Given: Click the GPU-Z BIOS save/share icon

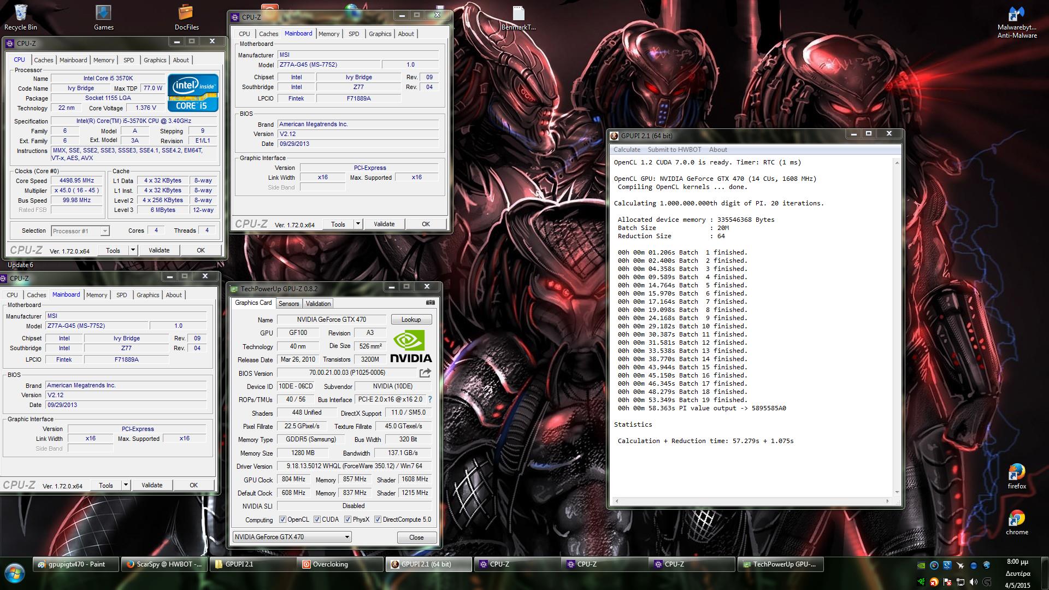Looking at the screenshot, I should (425, 373).
